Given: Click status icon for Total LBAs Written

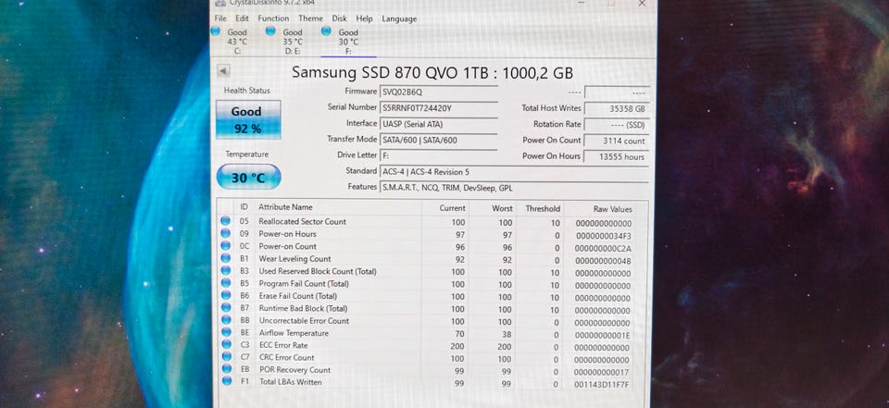Looking at the screenshot, I should click(227, 381).
